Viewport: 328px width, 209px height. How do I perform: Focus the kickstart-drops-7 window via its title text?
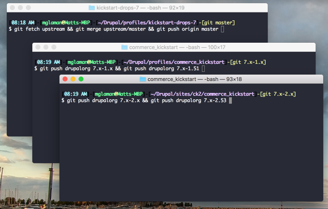(x=140, y=8)
